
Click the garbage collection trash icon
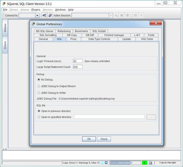(x=150, y=163)
